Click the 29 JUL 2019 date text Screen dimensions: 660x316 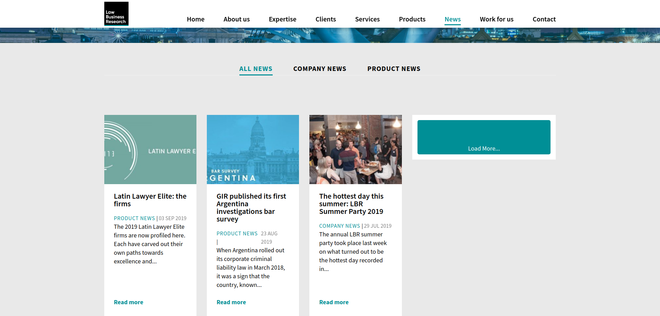[378, 226]
